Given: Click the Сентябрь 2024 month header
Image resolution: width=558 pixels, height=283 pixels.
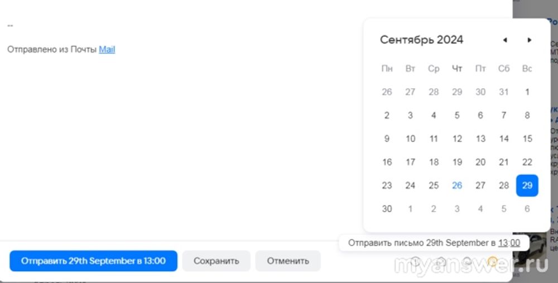Looking at the screenshot, I should pos(421,40).
